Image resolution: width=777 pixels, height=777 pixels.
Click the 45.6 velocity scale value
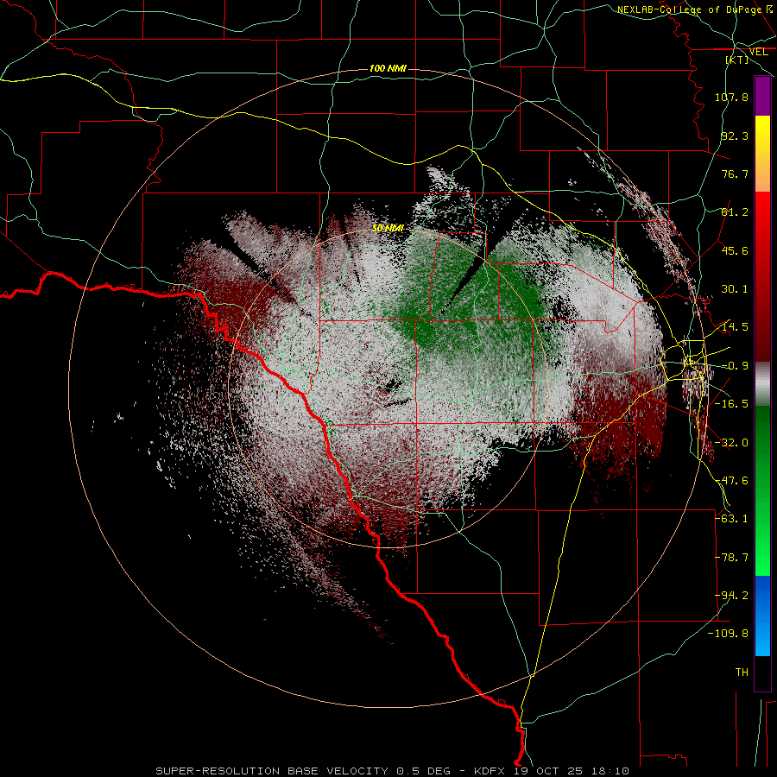tap(735, 250)
